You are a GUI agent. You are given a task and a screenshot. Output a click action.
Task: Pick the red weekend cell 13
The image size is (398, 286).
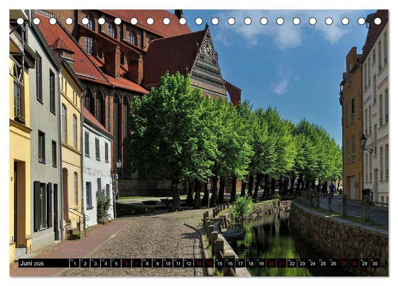point(199,263)
